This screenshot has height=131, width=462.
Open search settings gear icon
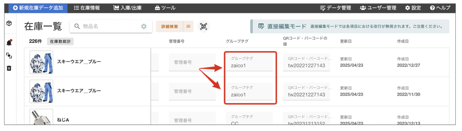coord(144,27)
